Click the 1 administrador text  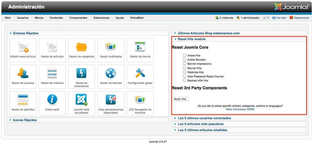click(250, 18)
